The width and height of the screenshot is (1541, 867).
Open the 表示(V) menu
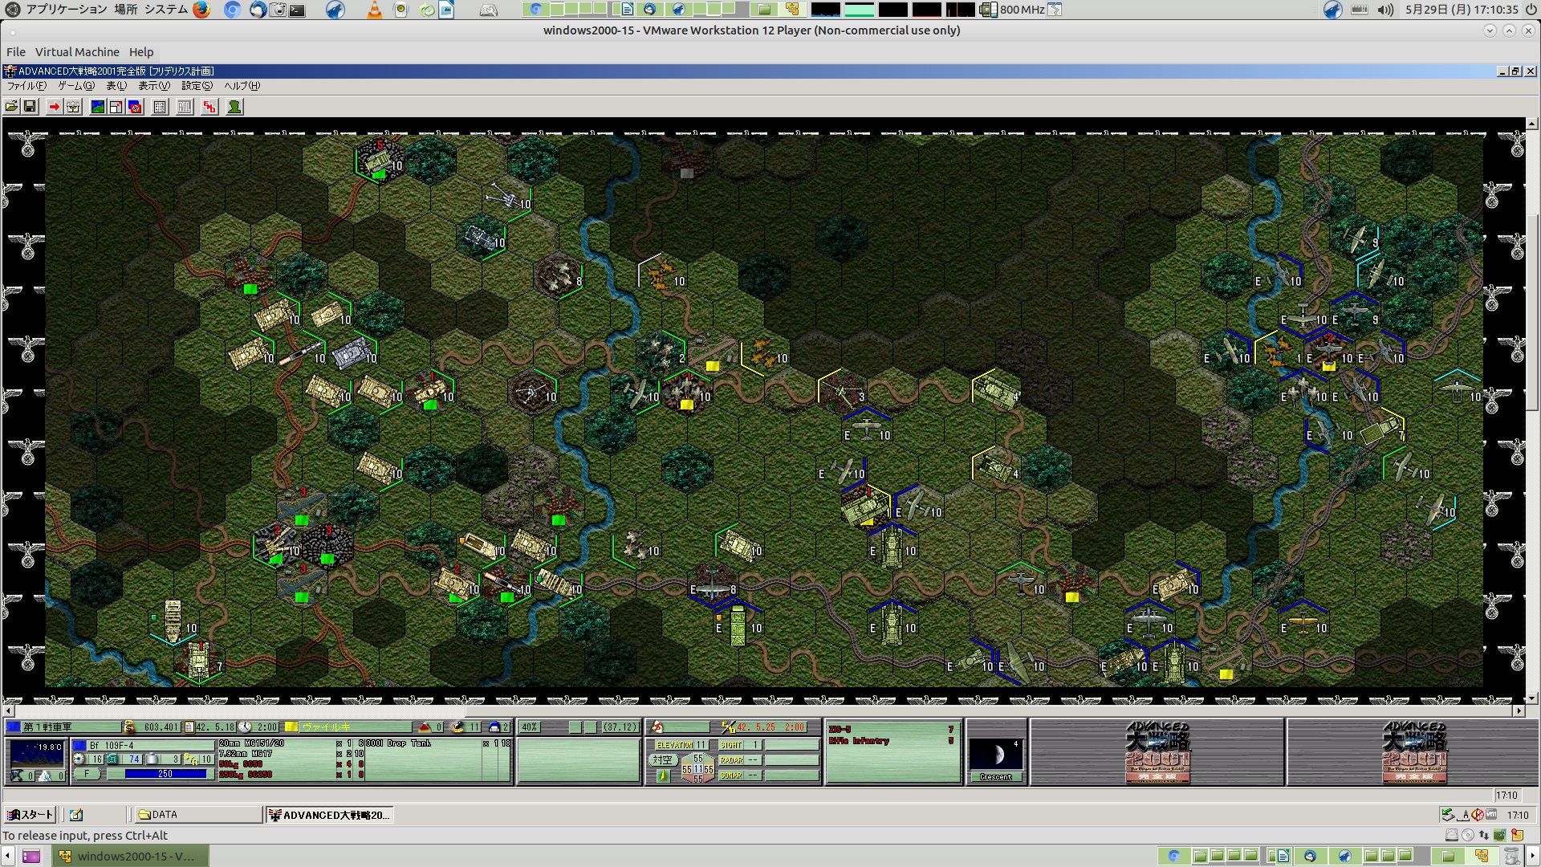154,86
